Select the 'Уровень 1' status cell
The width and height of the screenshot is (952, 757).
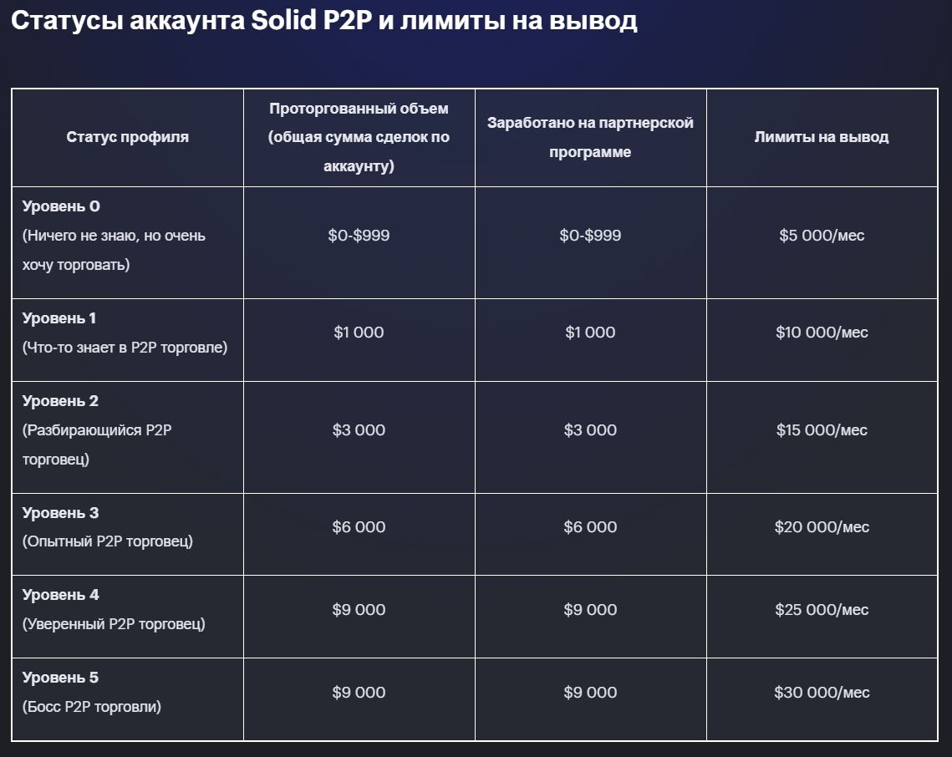128,340
